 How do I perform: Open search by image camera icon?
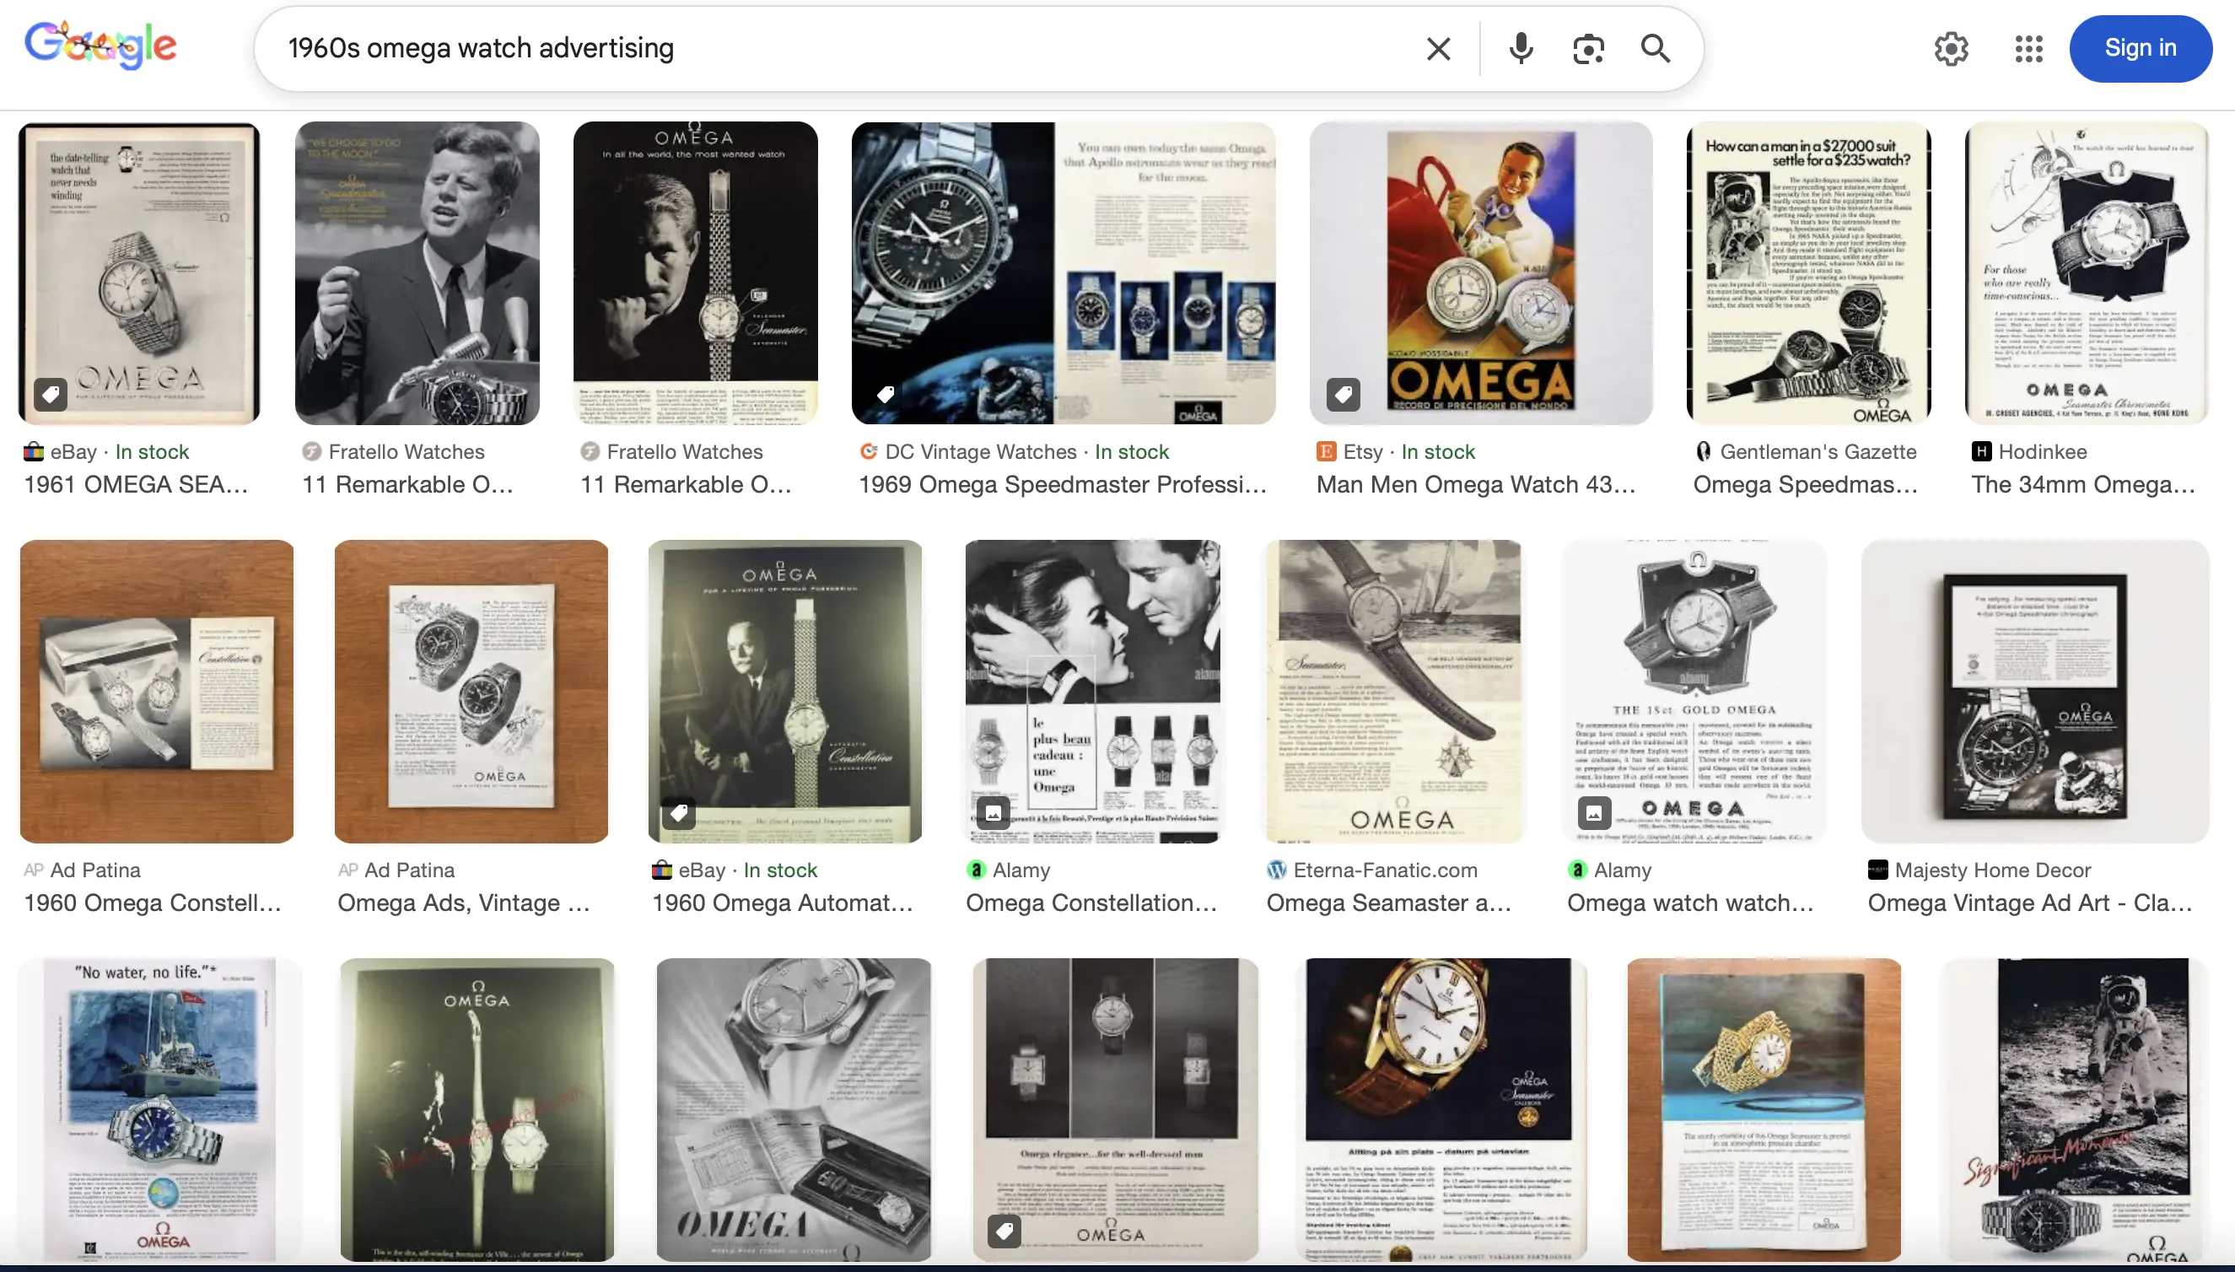click(x=1588, y=49)
